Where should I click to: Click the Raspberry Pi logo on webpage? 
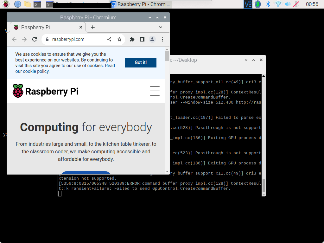click(46, 91)
